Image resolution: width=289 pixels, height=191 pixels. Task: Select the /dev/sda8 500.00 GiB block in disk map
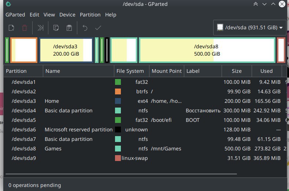point(207,50)
